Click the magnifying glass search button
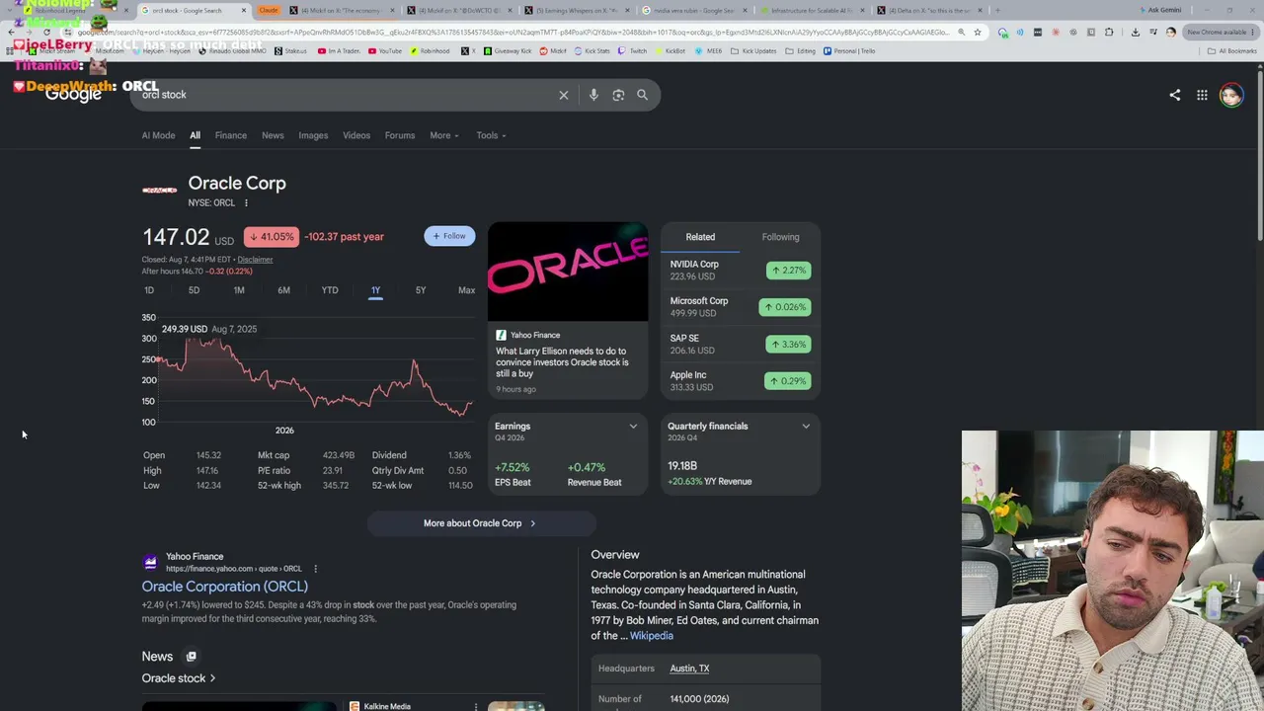1264x711 pixels. (x=642, y=95)
